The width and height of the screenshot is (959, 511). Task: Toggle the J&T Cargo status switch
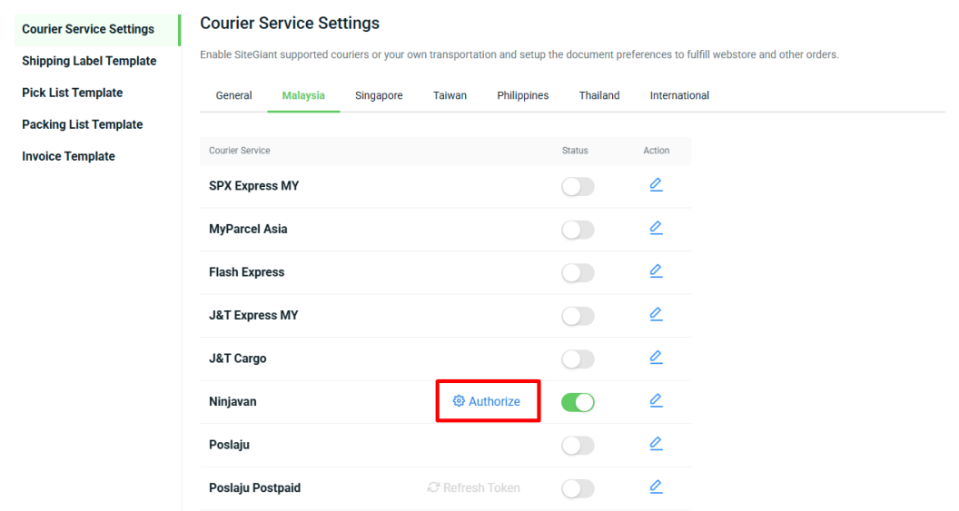point(578,359)
